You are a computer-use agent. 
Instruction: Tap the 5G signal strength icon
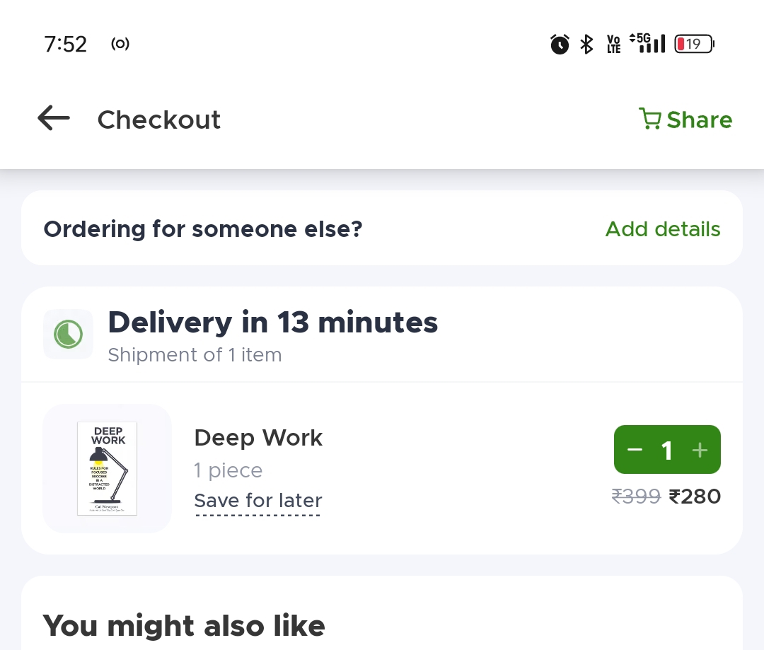647,43
